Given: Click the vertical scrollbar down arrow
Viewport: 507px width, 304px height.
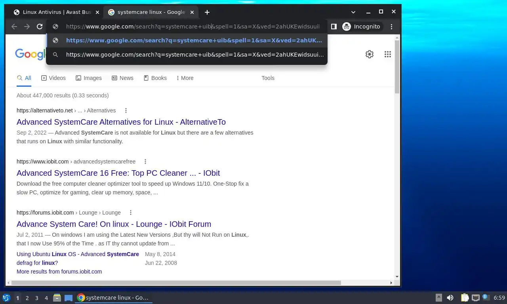Looking at the screenshot, I should [x=397, y=277].
